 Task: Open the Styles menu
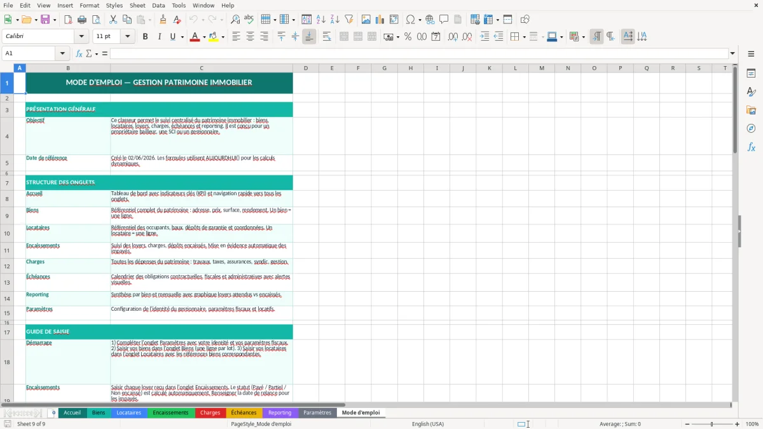point(114,5)
